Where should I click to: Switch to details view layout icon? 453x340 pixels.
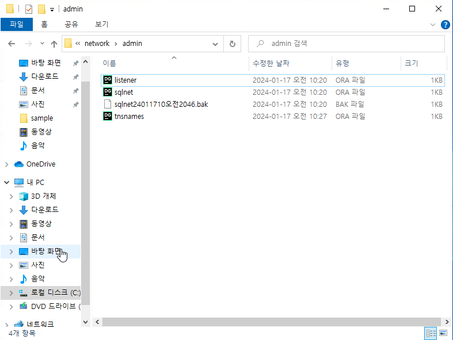coord(431,333)
